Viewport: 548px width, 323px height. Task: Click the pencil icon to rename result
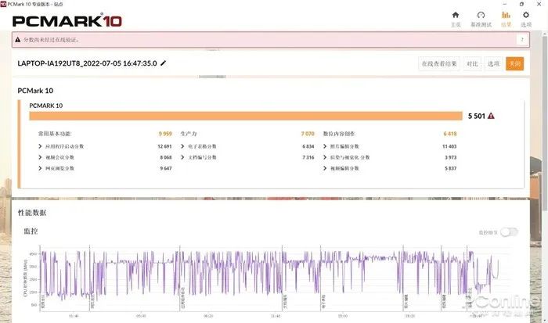click(x=163, y=63)
